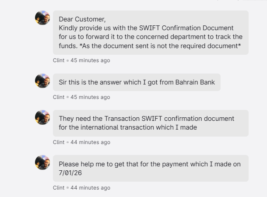Select the "Please help me to get that" message bubble

tap(151, 168)
